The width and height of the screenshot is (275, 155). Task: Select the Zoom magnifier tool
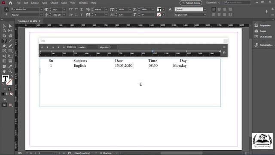tap(10, 71)
